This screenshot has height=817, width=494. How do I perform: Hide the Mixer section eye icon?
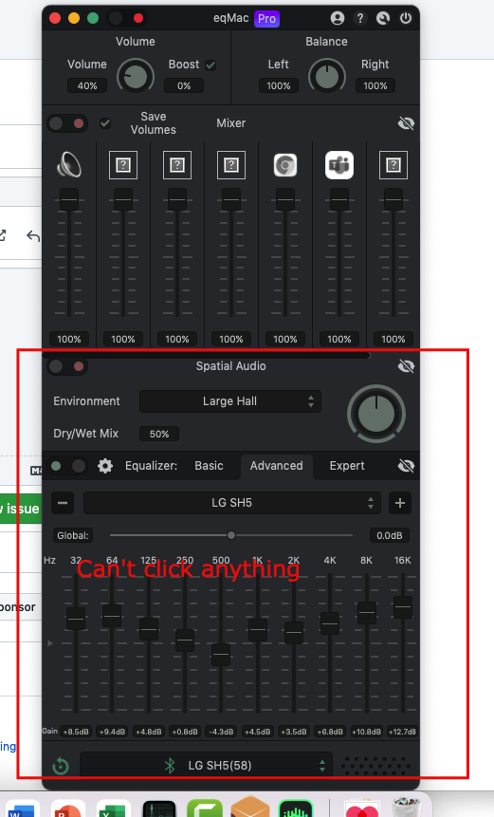click(406, 123)
